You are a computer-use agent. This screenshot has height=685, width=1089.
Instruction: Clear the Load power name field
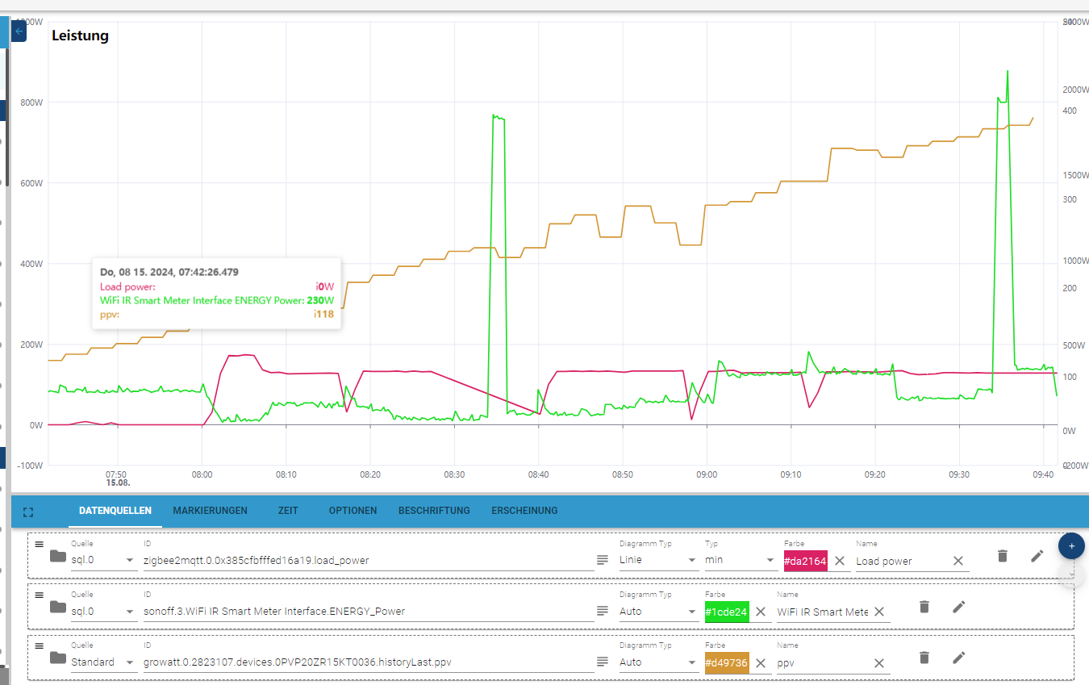958,561
